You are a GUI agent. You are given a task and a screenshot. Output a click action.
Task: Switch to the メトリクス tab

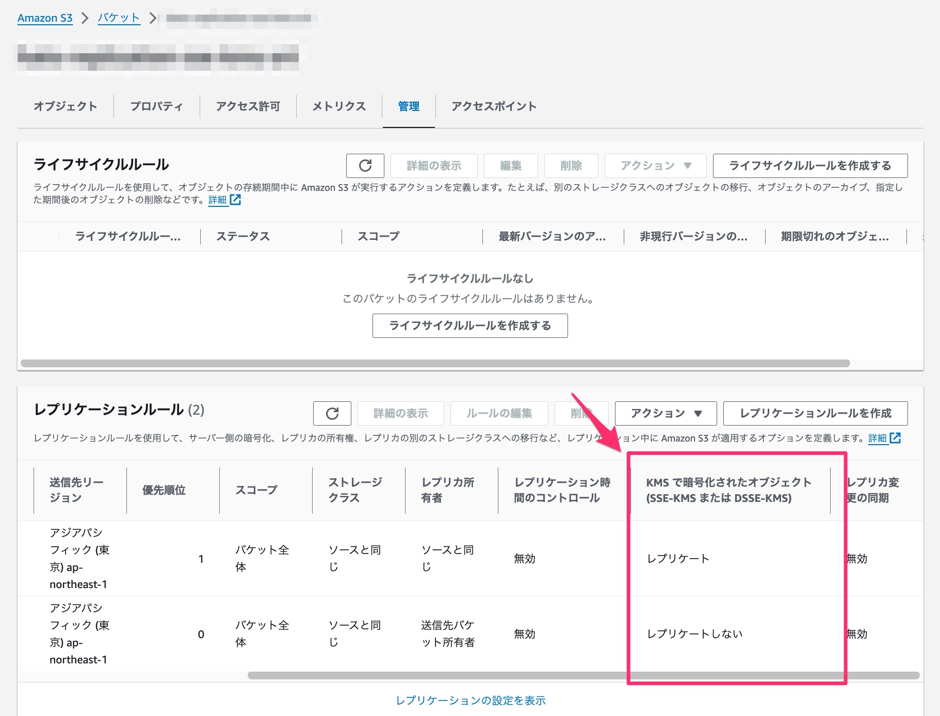pos(339,106)
